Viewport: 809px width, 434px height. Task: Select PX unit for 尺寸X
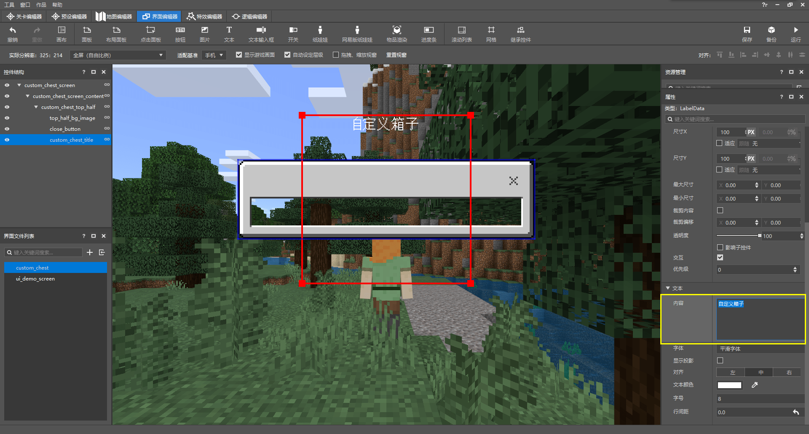pos(751,132)
